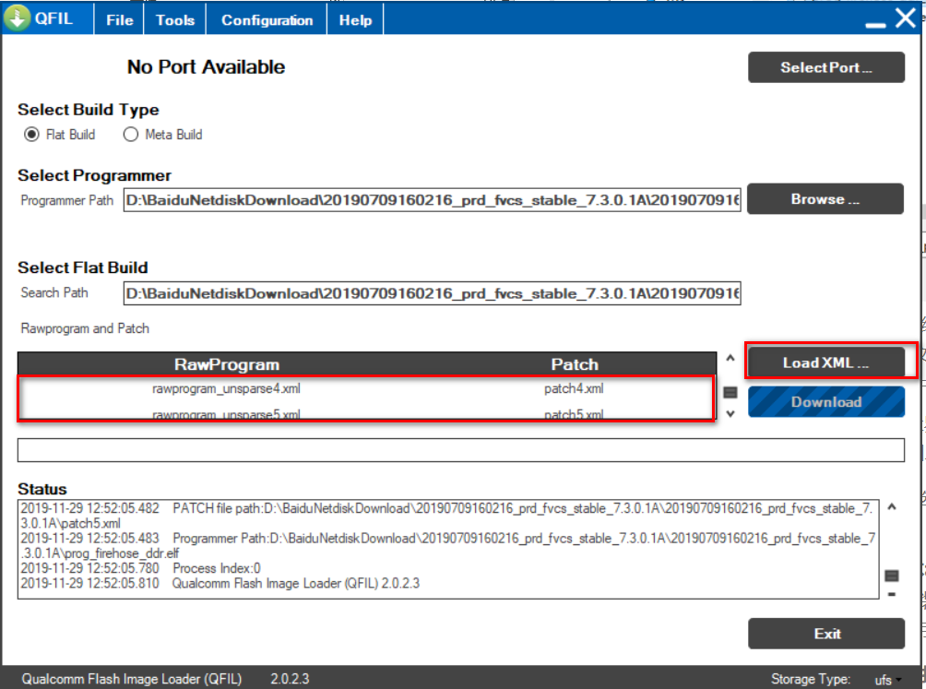Click the Search Path input field
Screen dimensions: 926x689
(432, 293)
